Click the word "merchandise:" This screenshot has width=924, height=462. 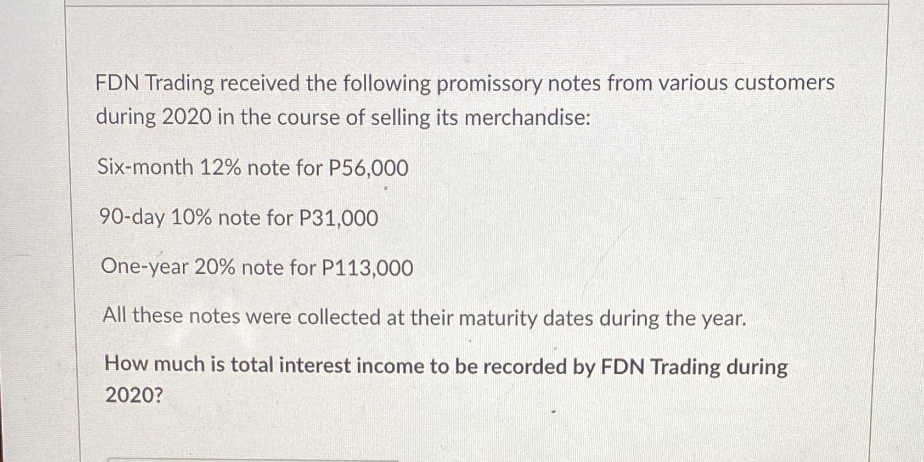[x=528, y=117]
